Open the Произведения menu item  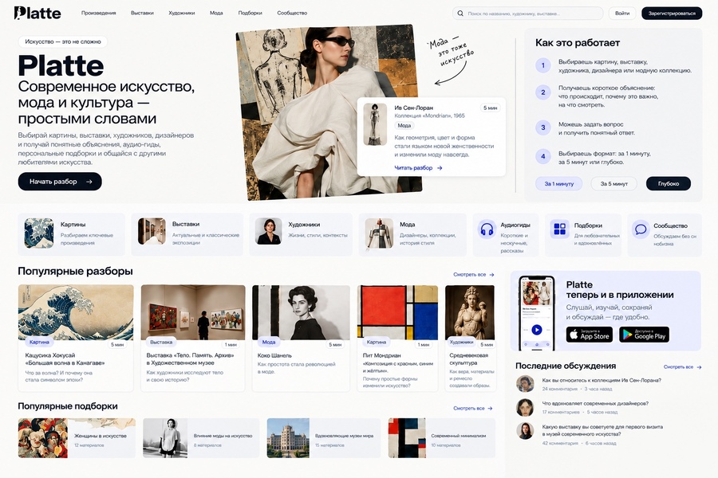(98, 14)
